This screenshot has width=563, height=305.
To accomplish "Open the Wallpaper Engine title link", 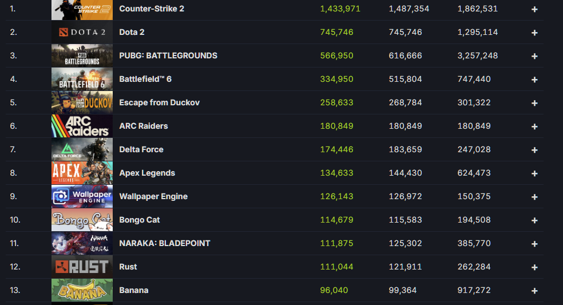I will click(x=153, y=196).
